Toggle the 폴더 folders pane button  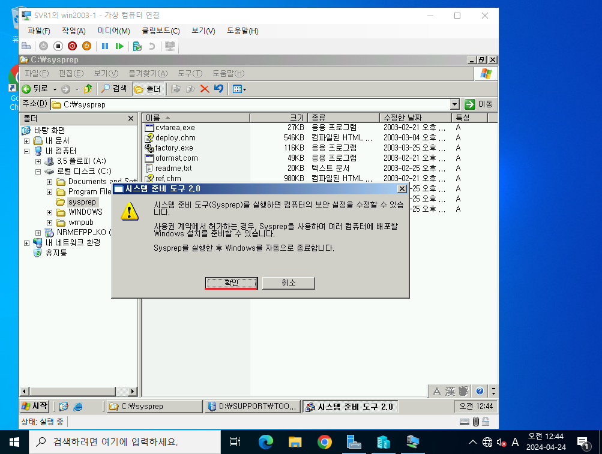pos(148,89)
